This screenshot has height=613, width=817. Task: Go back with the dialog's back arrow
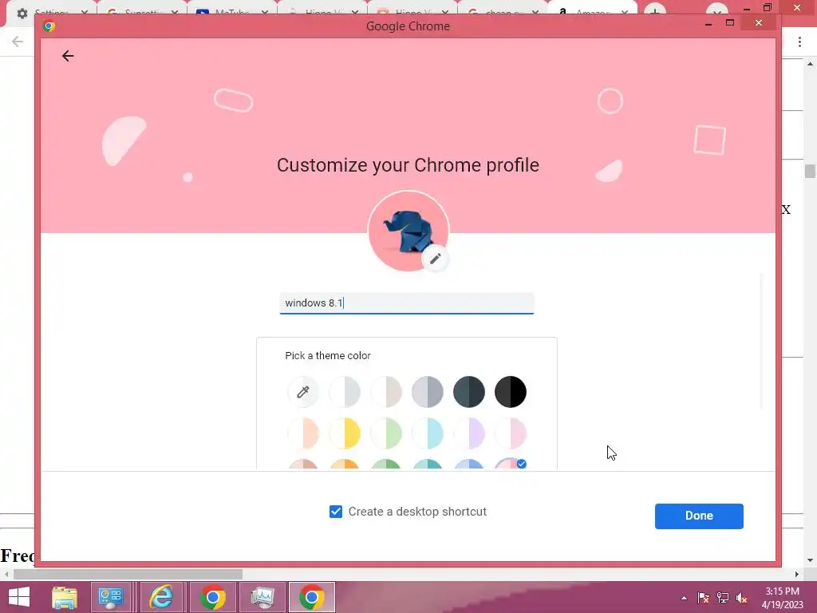point(68,56)
